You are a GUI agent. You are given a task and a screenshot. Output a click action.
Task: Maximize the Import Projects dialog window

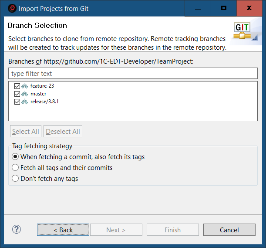point(224,8)
